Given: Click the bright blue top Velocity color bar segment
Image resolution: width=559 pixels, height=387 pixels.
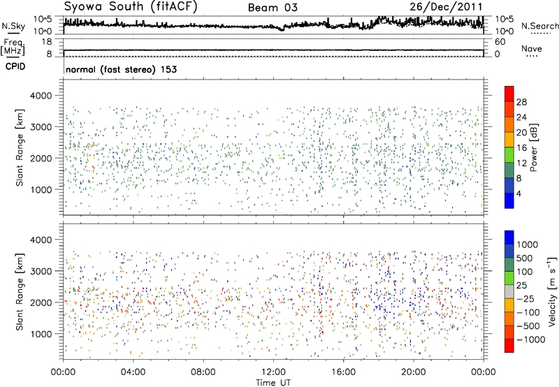Looking at the screenshot, I should [509, 238].
